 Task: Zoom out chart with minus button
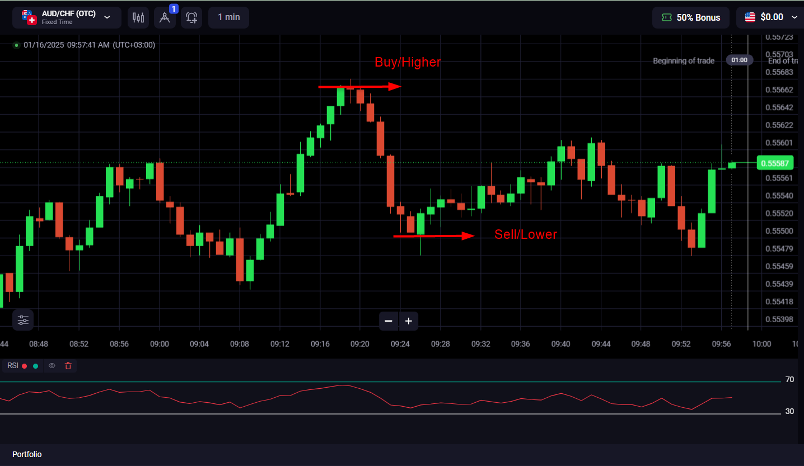(x=389, y=321)
